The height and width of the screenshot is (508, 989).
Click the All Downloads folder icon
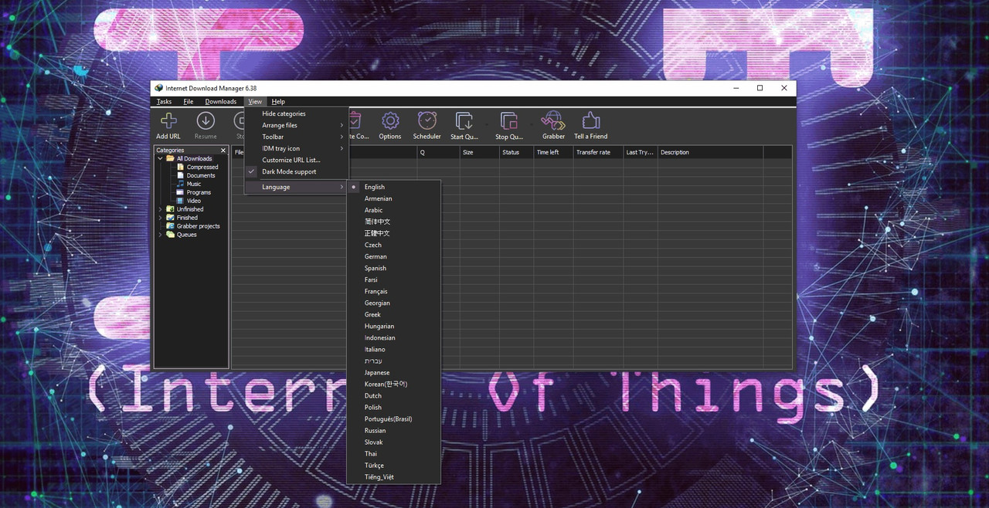click(x=171, y=158)
